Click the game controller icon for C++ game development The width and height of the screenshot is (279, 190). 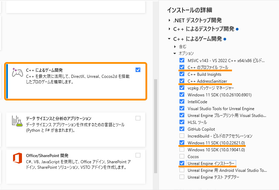pyautogui.click(x=18, y=73)
